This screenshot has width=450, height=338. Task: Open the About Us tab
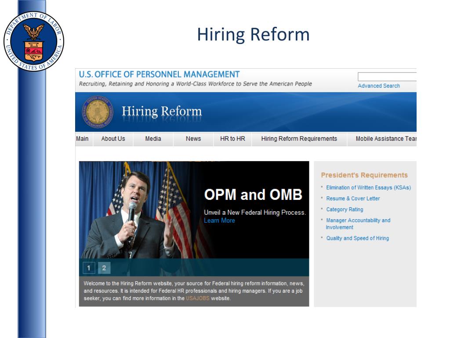point(113,139)
